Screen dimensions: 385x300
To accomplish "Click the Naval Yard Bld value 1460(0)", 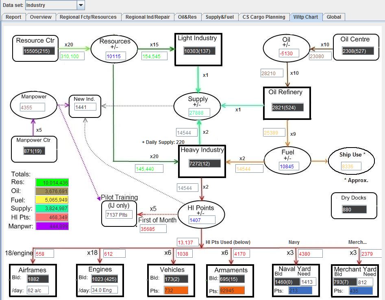I will click(287, 282).
